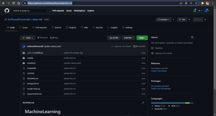The height and width of the screenshot is (116, 216).
Task: Click the Apache-2.0 License scale icon
Action: (152, 53)
